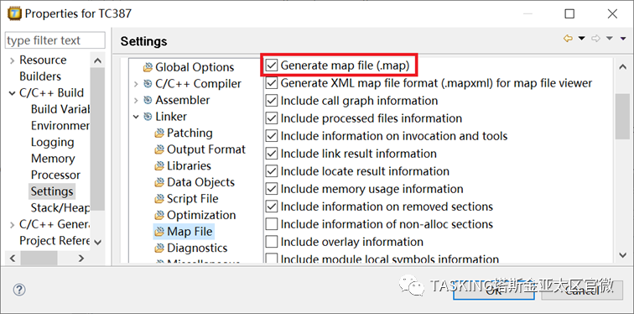Enable Include information of non-alloc sections

[x=272, y=224]
